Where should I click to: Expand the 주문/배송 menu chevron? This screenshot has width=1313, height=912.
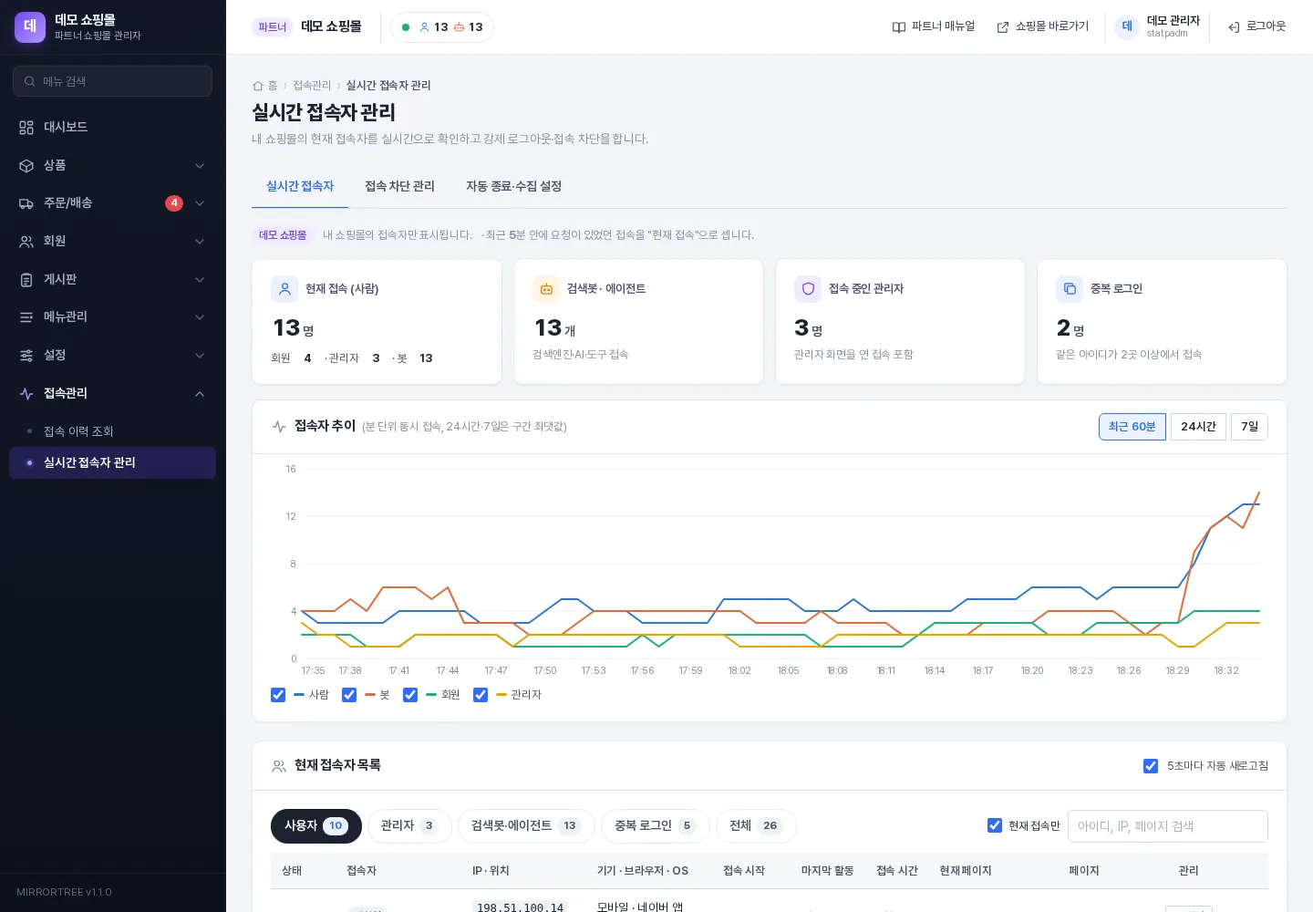[x=200, y=203]
